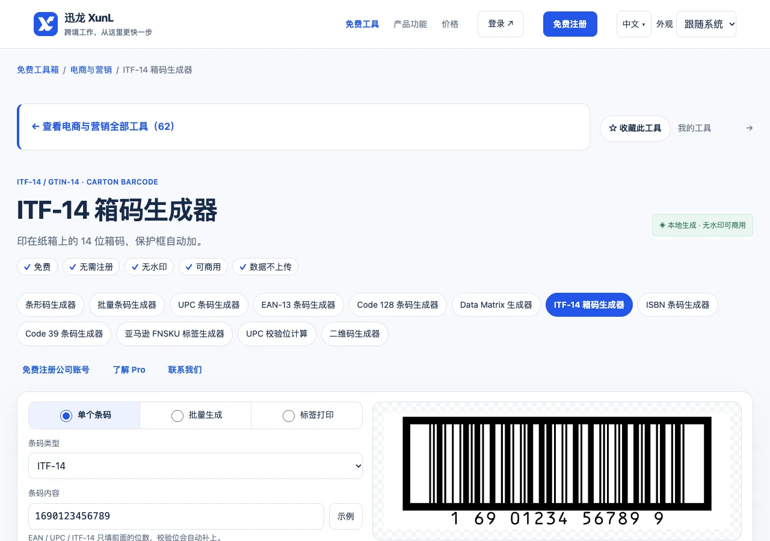
Task: Open the Code 128 条码生成器 chip
Action: tap(398, 305)
